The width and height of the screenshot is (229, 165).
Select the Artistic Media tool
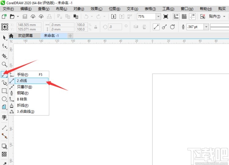[4, 83]
